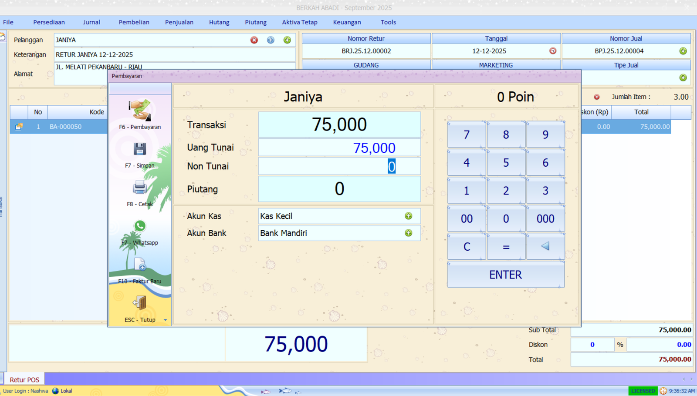Screen dimensions: 697x396
Task: Clear the JANIYA customer with red X icon
Action: [254, 40]
